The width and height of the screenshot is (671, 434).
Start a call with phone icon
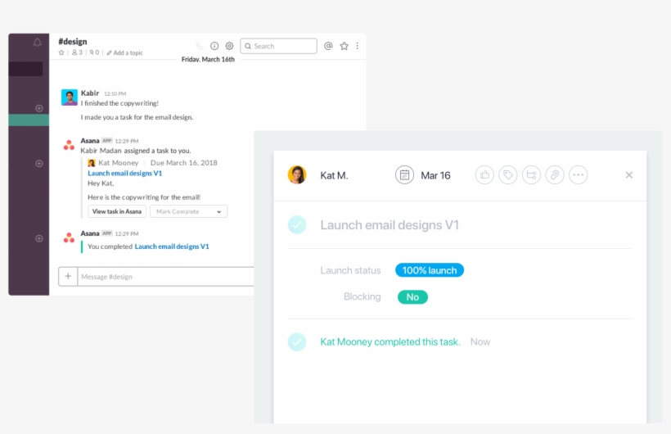tap(199, 46)
